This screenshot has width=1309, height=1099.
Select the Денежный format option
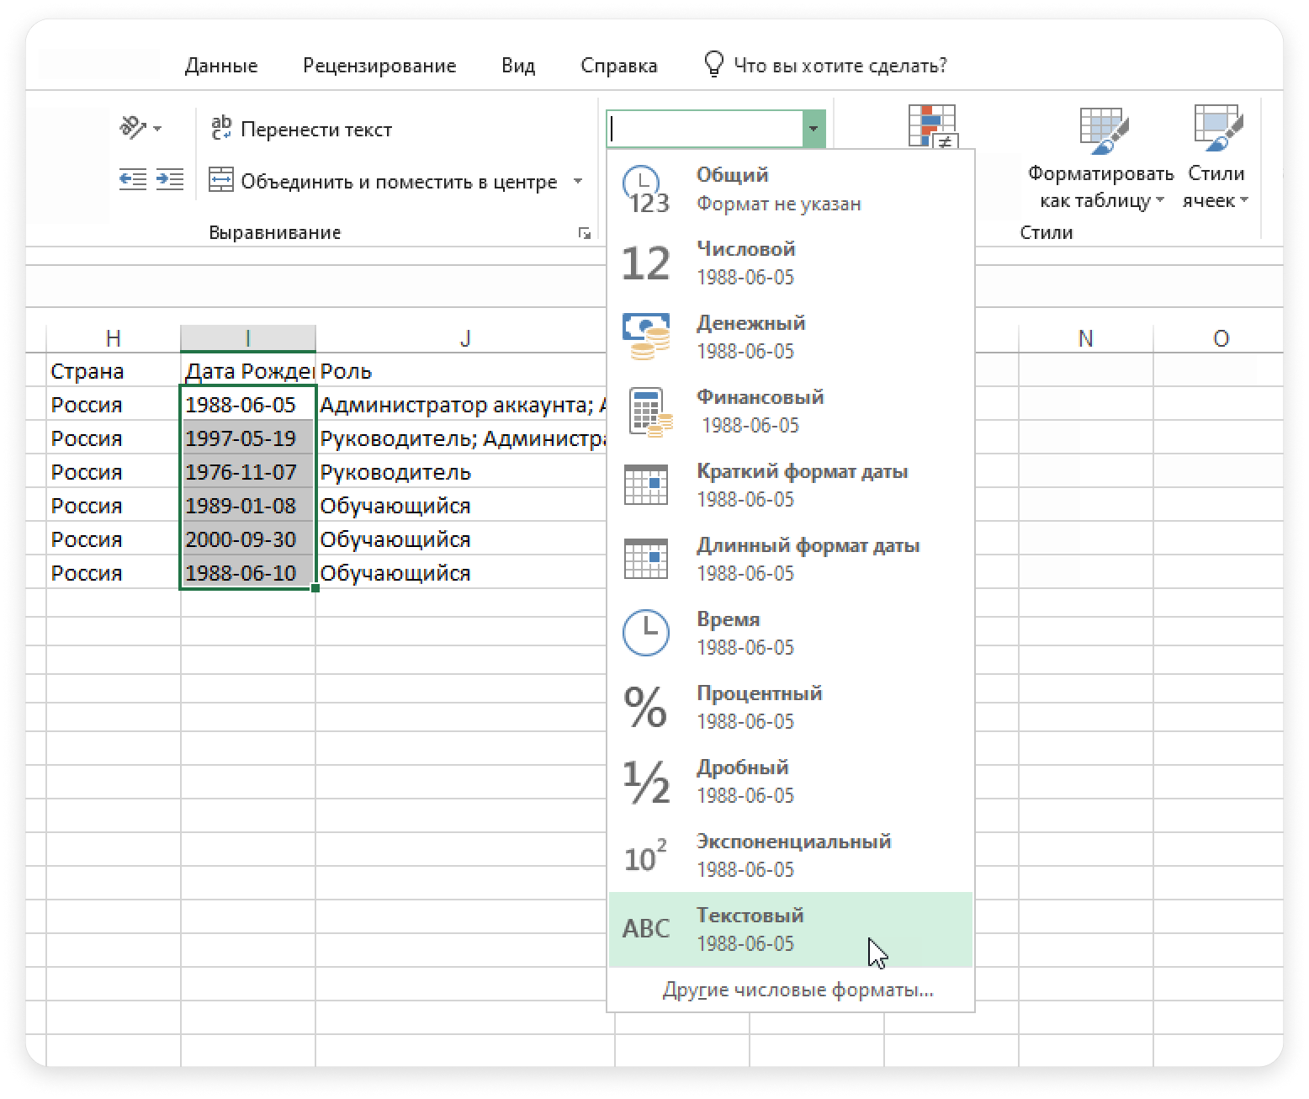coord(790,337)
